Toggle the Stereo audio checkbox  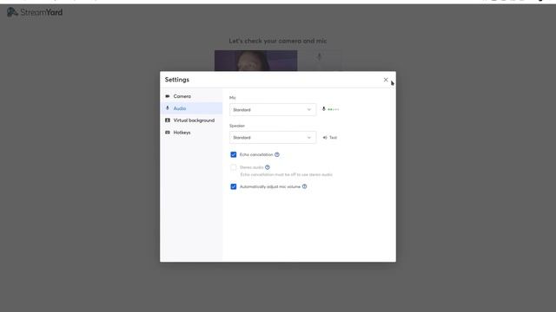[x=234, y=167]
